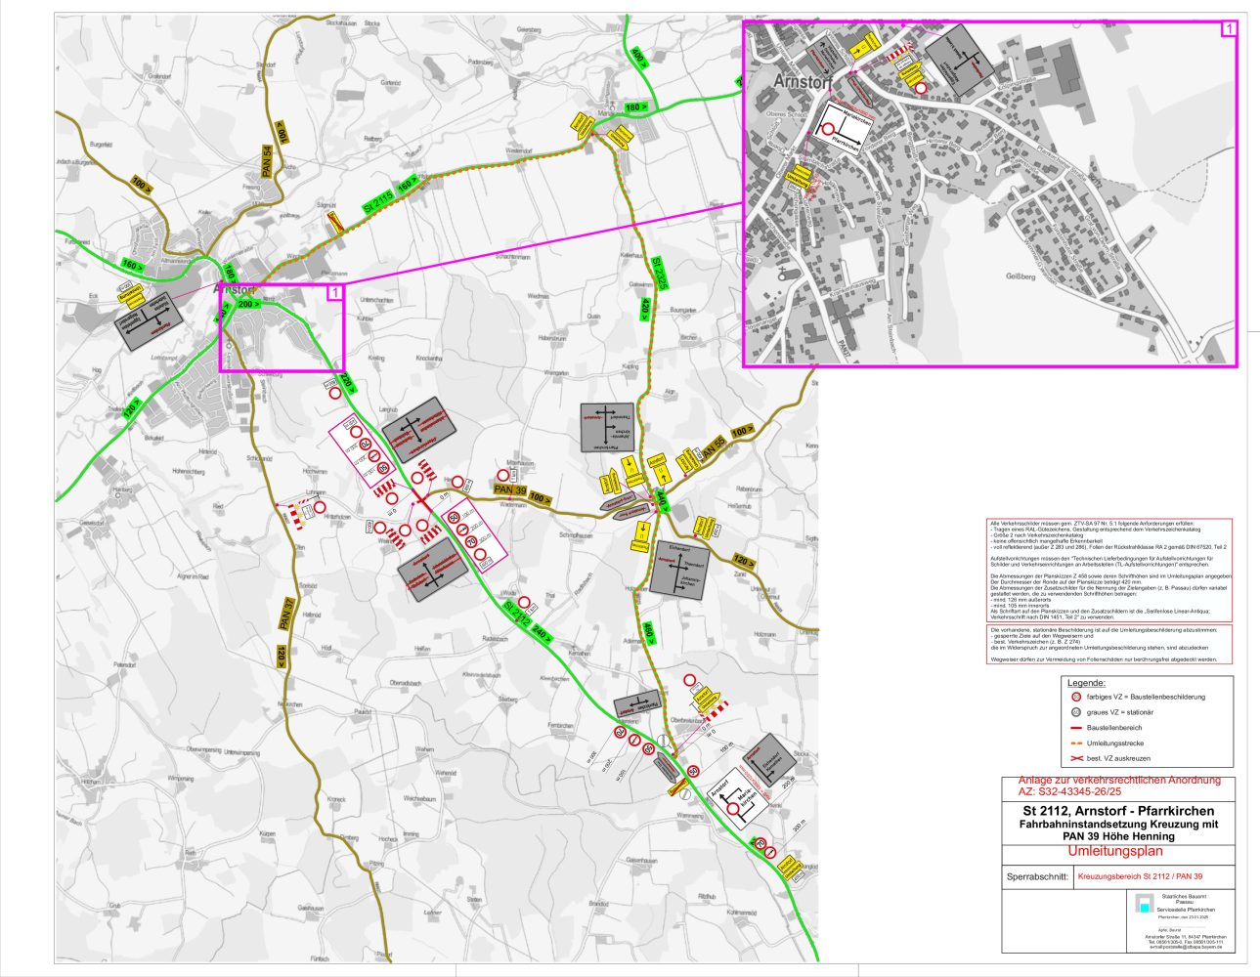This screenshot has height=977, width=1260.
Task: Click 'Fahrbahninstandsetzung Kreuzung mit' subtitle
Action: point(1119,825)
